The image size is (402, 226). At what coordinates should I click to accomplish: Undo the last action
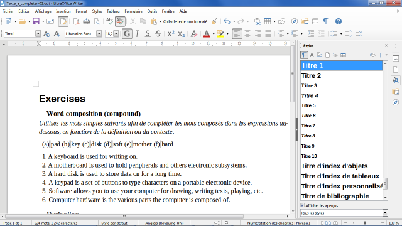227,21
